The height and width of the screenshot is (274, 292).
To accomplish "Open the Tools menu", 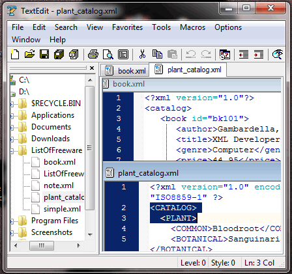I will 162,27.
